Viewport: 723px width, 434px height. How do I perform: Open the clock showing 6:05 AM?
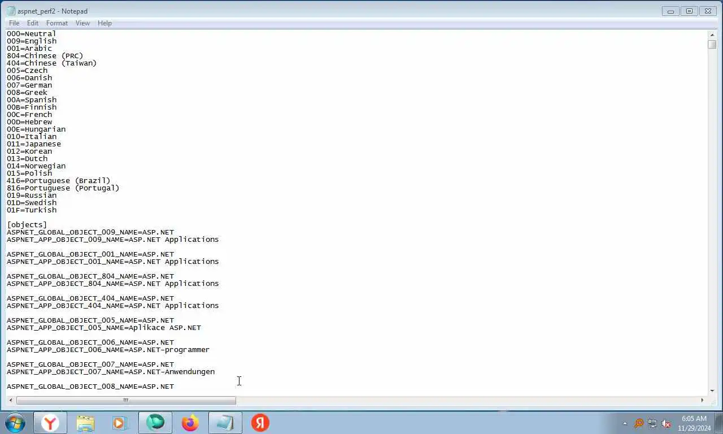pyautogui.click(x=694, y=423)
